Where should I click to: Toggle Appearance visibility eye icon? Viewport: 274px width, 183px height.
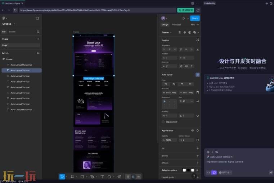pyautogui.click(x=192, y=130)
